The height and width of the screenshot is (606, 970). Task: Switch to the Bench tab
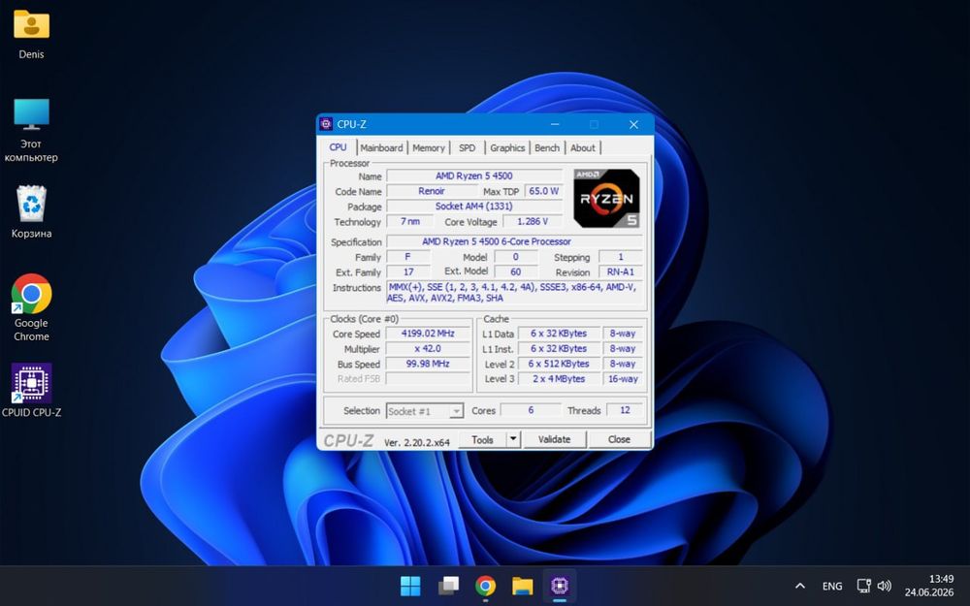(547, 147)
